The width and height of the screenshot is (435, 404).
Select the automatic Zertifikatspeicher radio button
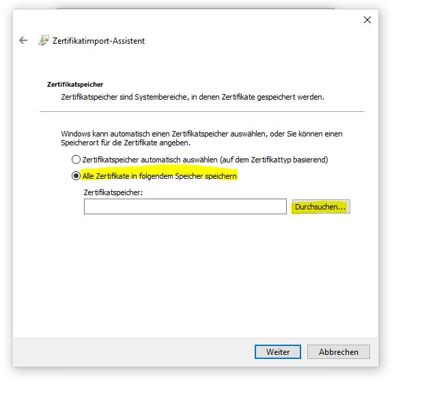[x=76, y=160]
